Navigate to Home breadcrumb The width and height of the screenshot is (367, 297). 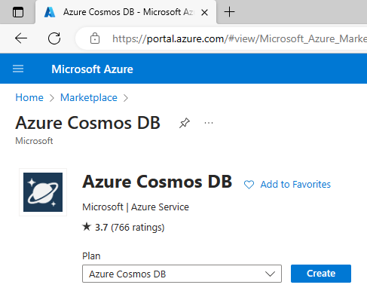[x=29, y=97]
